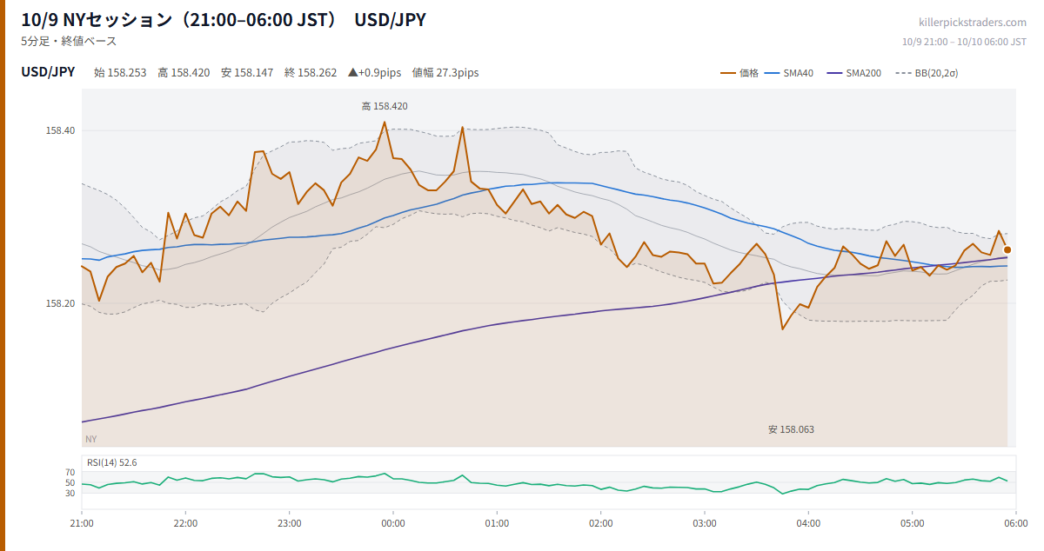Toggle the SMA200 legend entry
This screenshot has height=551, width=1044.
853,73
